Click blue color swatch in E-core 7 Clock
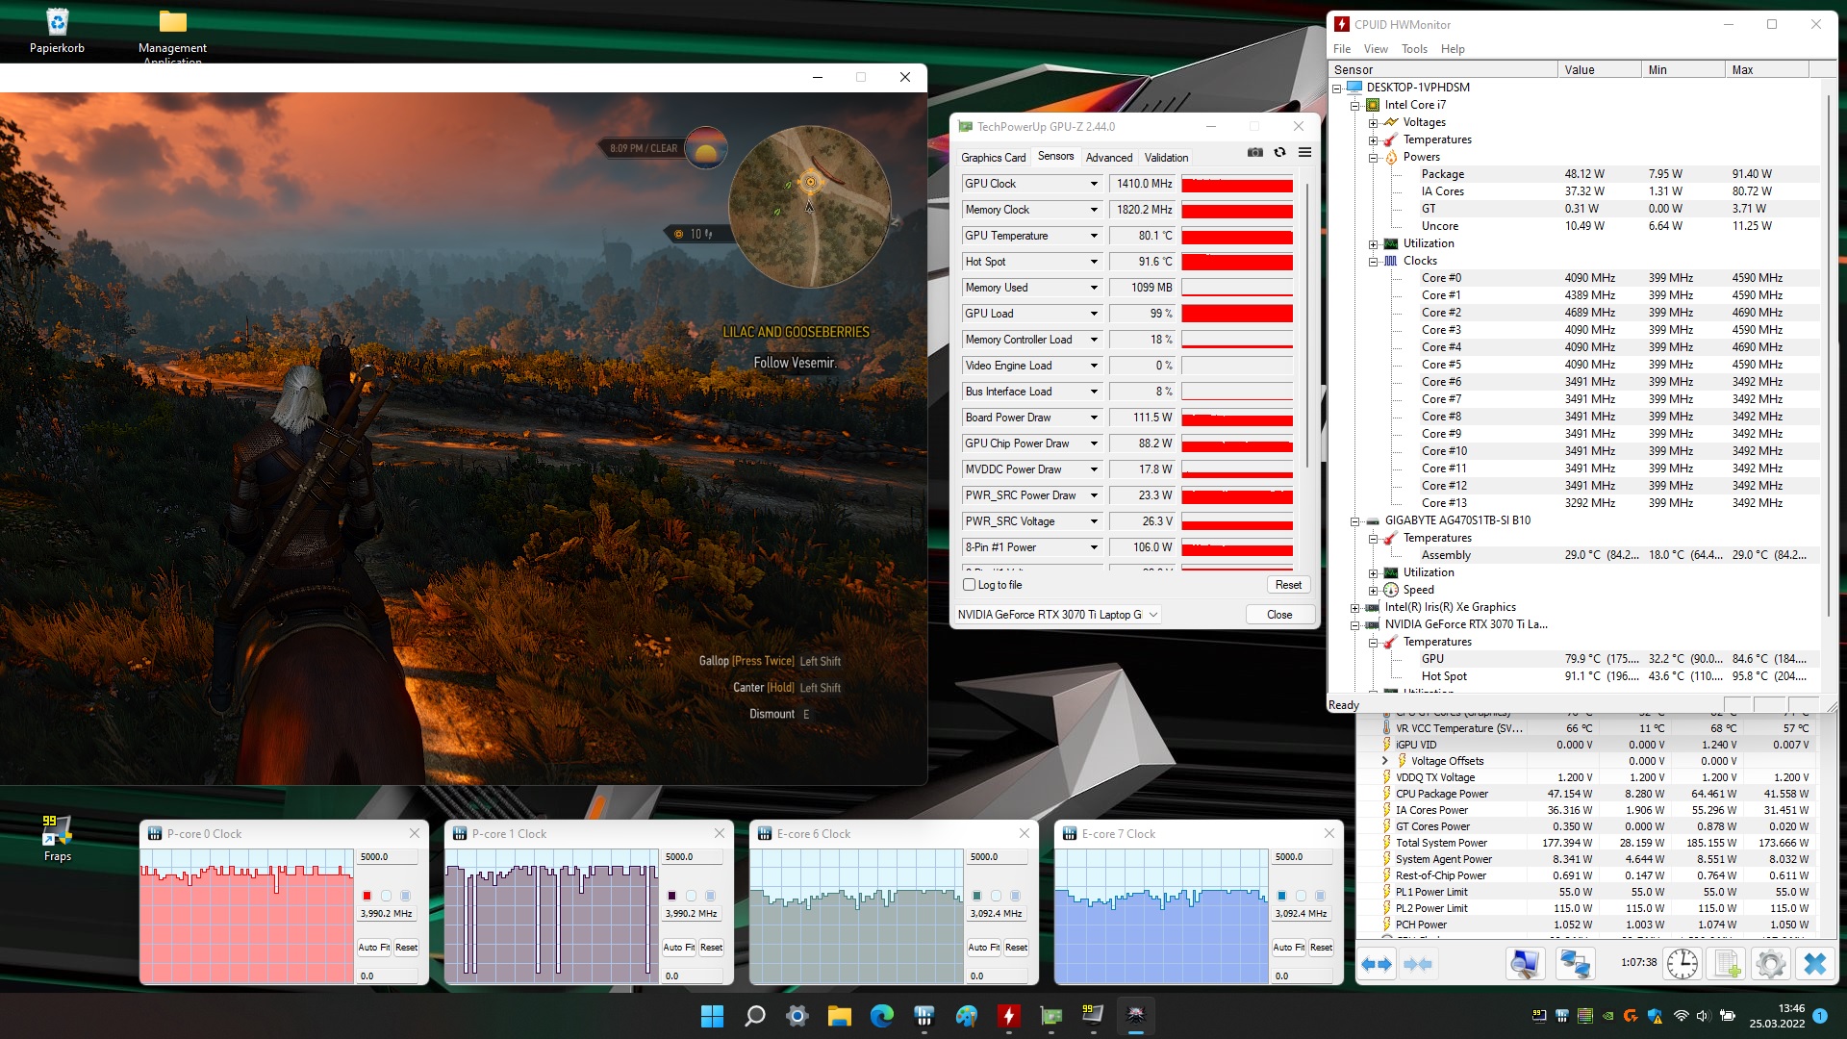Screen dimensions: 1847x1039 point(1281,896)
